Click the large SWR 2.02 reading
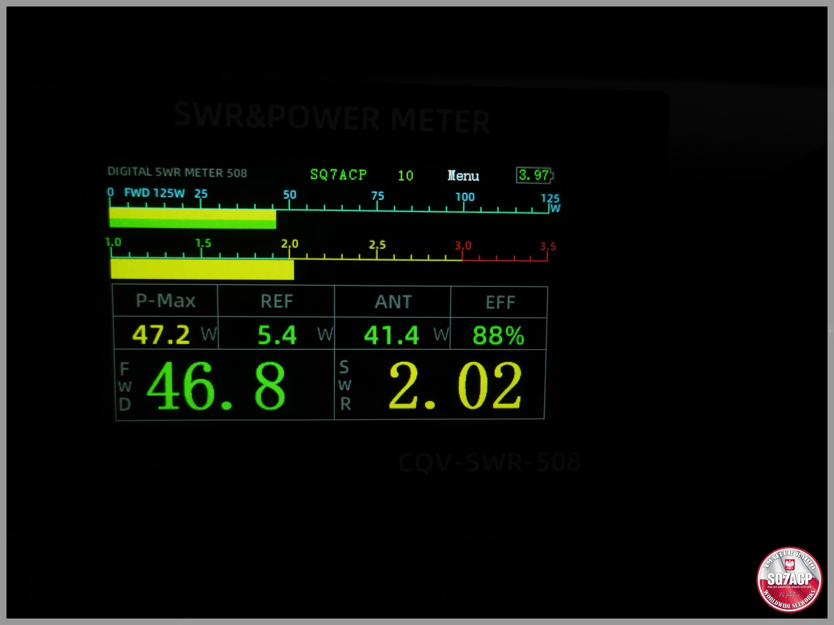The image size is (834, 625). click(455, 386)
